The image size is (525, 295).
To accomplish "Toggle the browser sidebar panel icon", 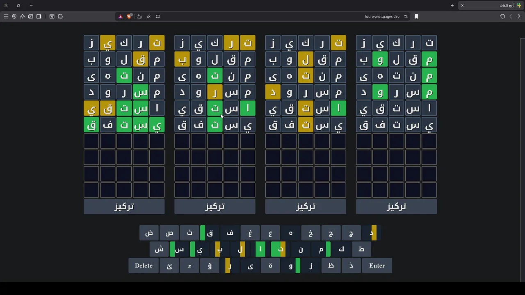I will [39, 16].
